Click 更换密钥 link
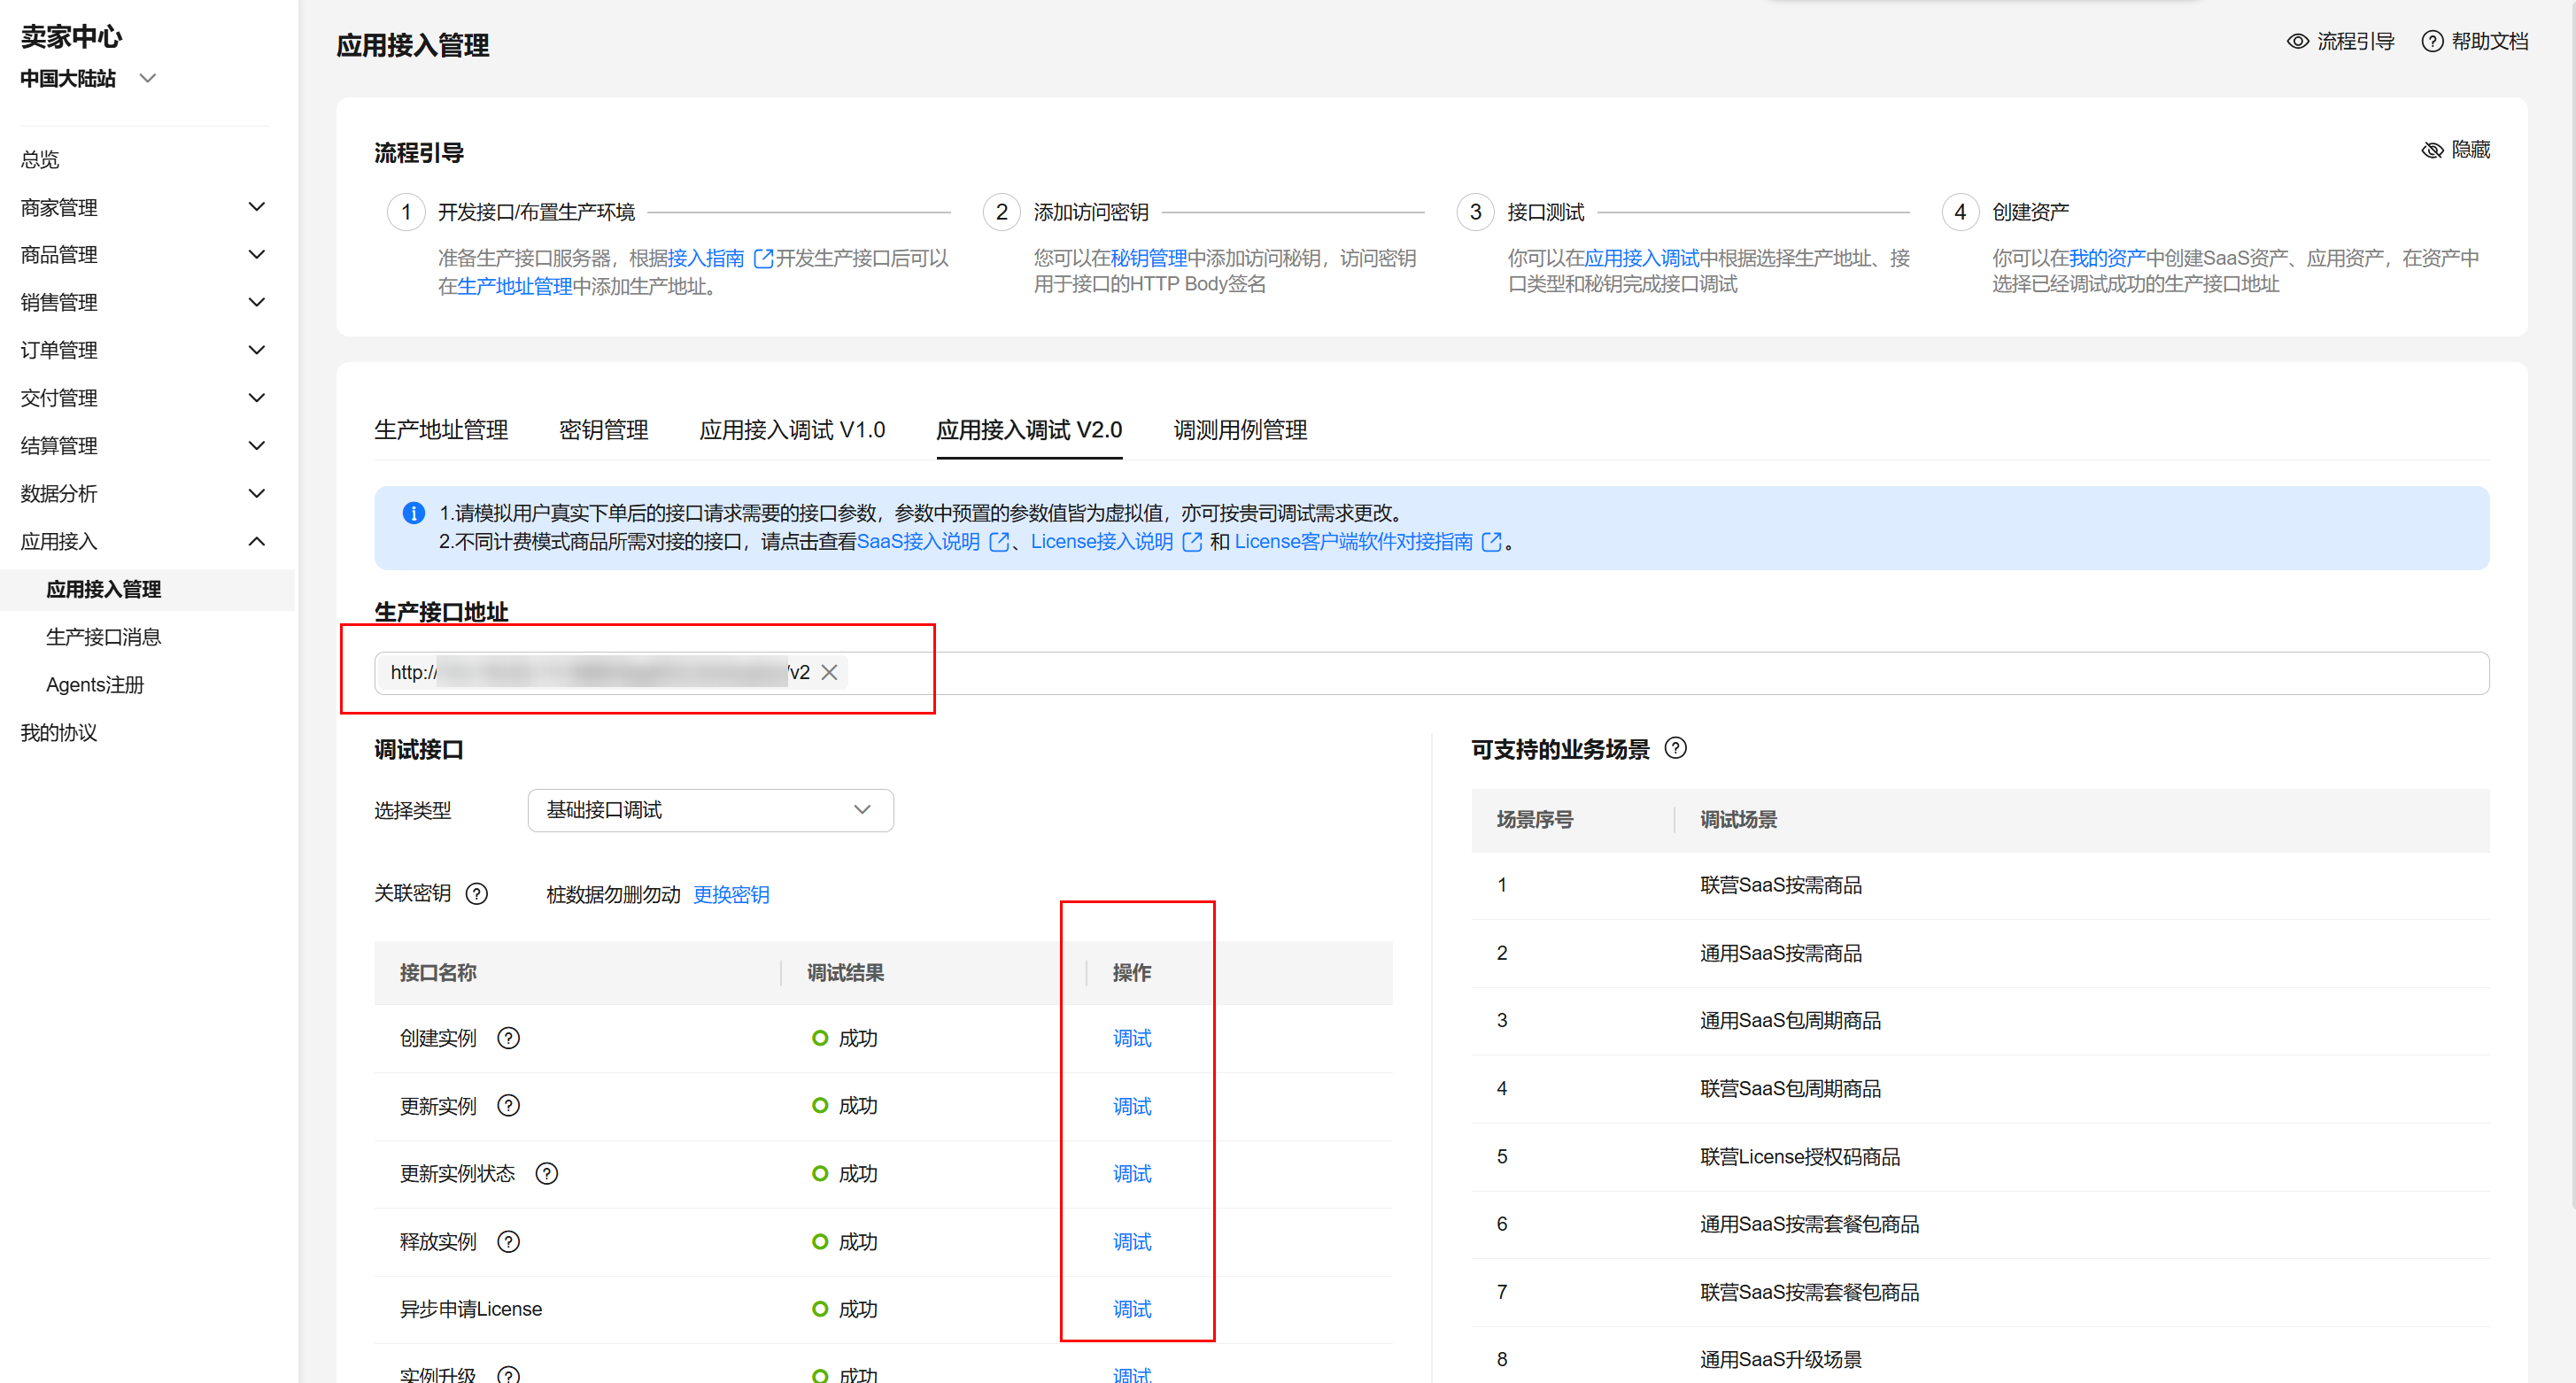The width and height of the screenshot is (2576, 1383). coord(731,894)
